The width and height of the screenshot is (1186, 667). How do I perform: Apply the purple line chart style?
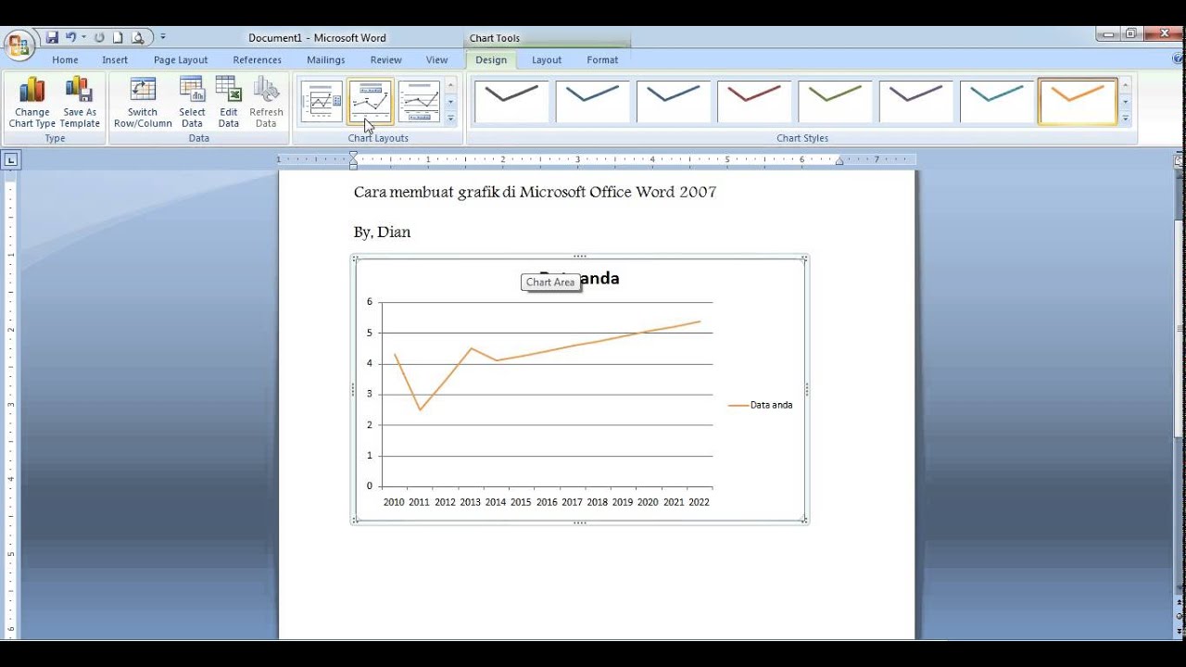(x=915, y=102)
